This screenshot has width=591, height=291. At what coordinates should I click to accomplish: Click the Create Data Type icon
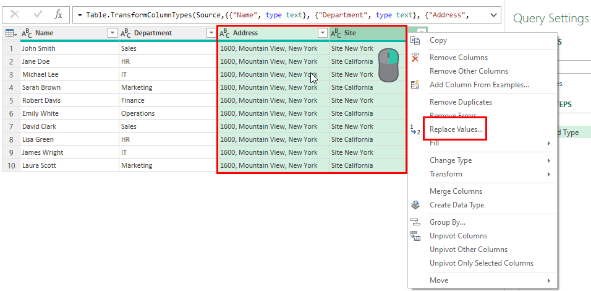415,205
